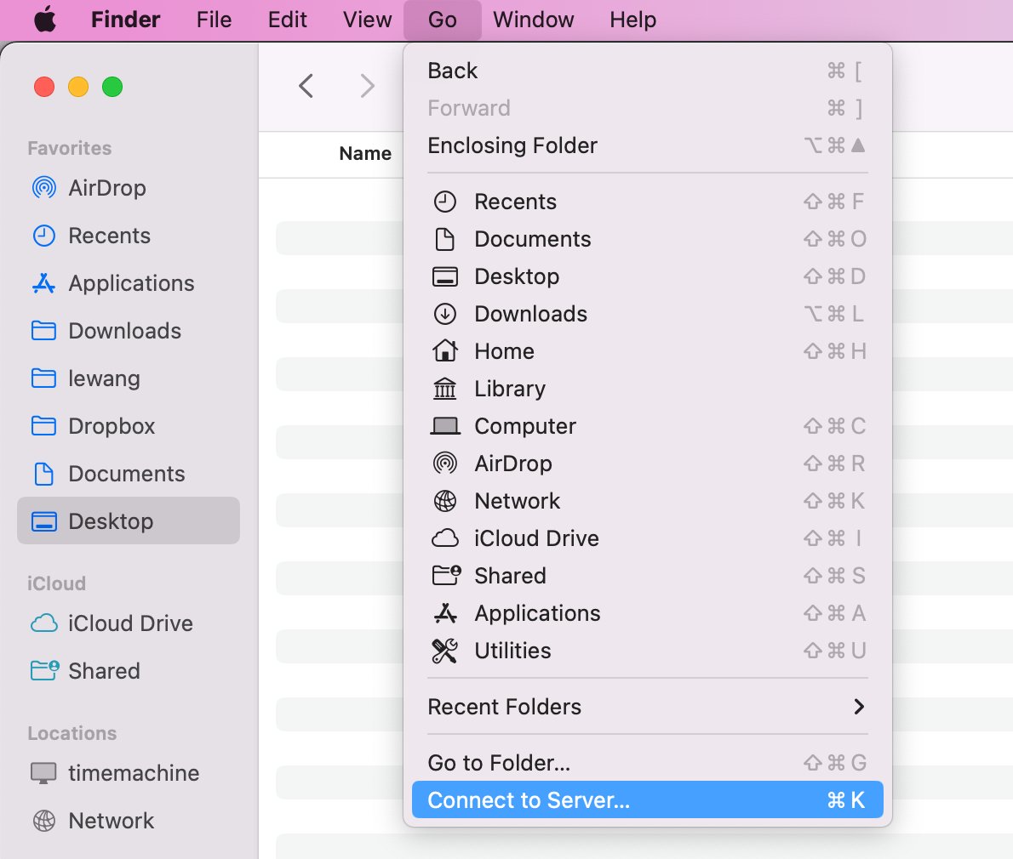Click the Name column header

(366, 154)
